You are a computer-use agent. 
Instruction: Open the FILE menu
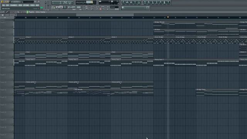[x=3, y=5]
